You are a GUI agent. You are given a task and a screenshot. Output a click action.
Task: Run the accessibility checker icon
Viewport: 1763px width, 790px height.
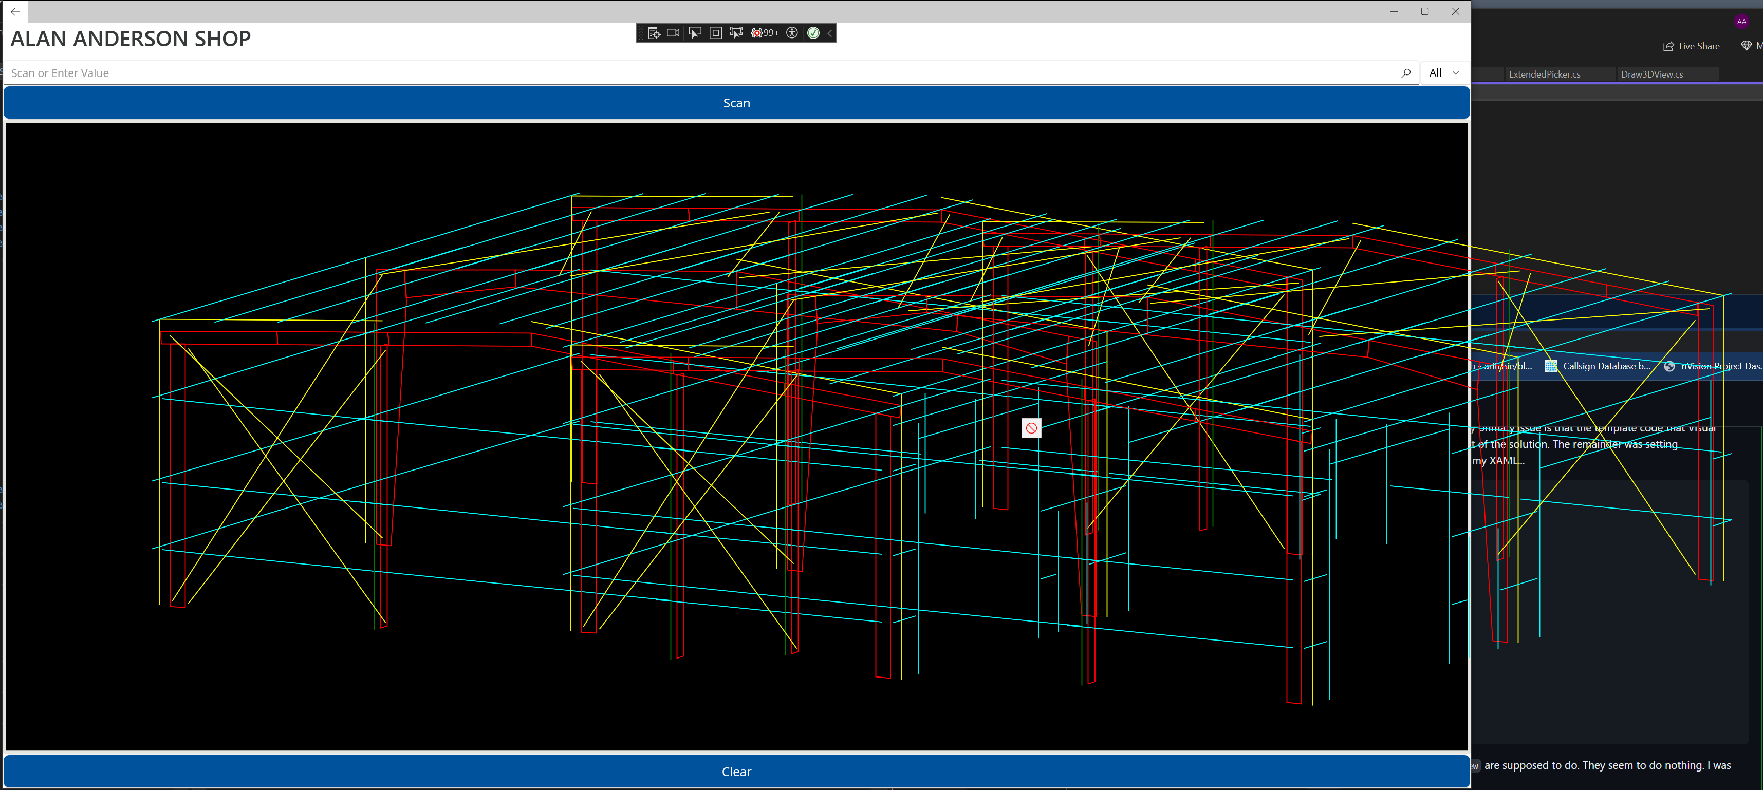[x=792, y=32]
